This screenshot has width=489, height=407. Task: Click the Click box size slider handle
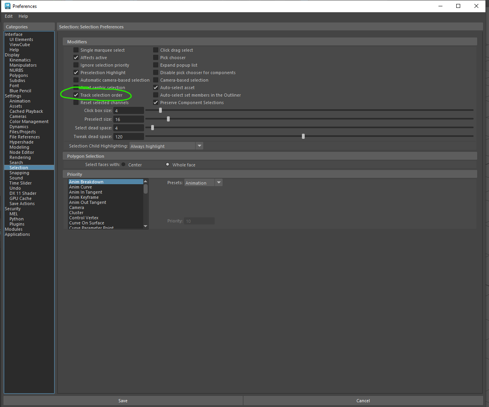[160, 110]
